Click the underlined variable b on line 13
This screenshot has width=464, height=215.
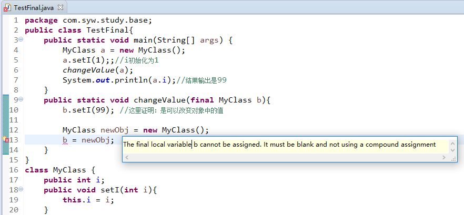click(x=65, y=140)
